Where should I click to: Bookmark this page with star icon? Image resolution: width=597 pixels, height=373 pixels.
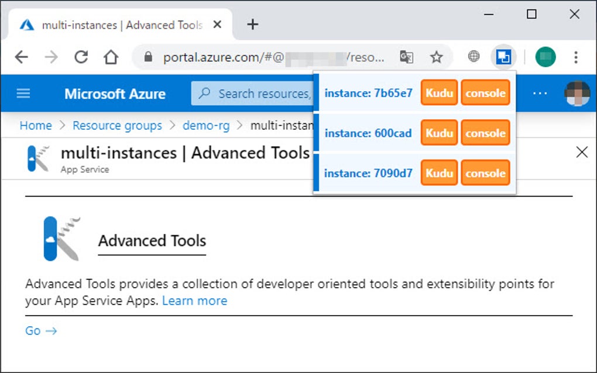point(436,57)
